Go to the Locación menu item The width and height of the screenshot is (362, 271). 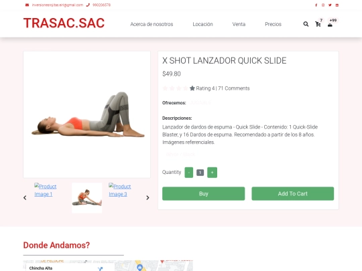(x=202, y=24)
